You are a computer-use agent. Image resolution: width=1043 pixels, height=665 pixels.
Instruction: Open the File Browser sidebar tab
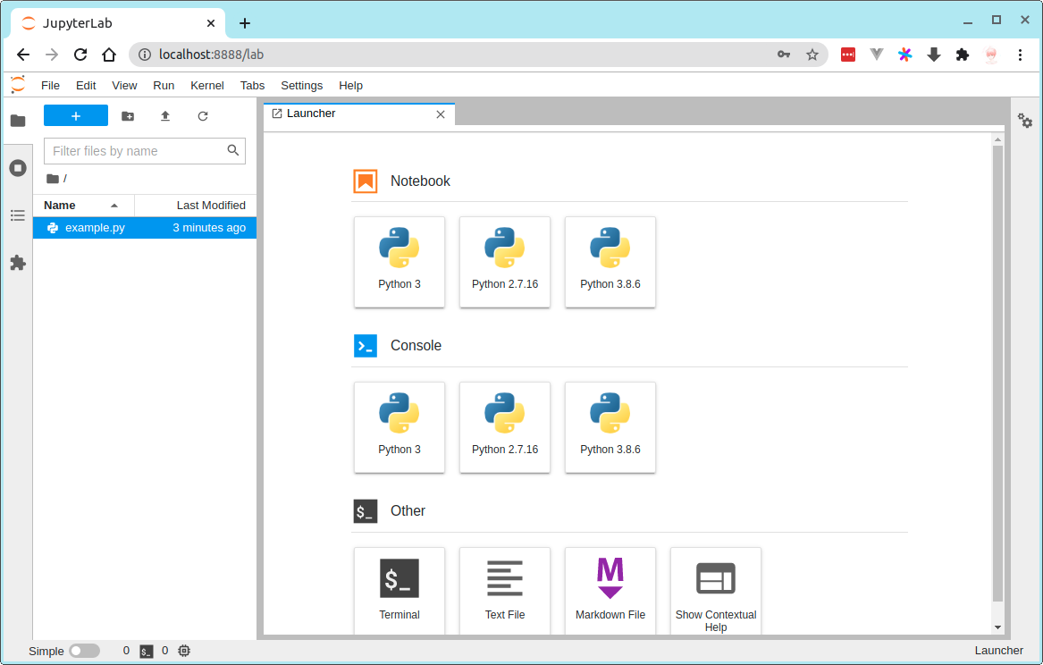[18, 121]
